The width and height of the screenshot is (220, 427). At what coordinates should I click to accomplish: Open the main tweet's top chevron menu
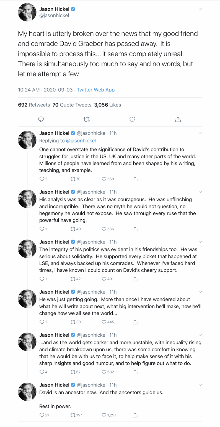[x=200, y=9]
